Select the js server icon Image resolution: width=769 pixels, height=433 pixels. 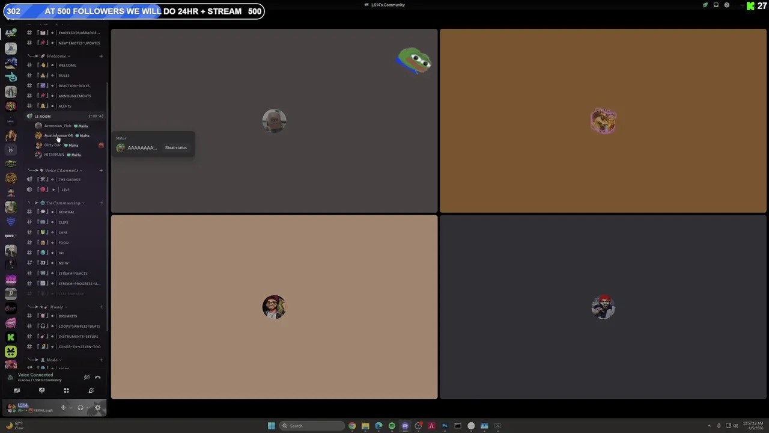click(x=11, y=150)
